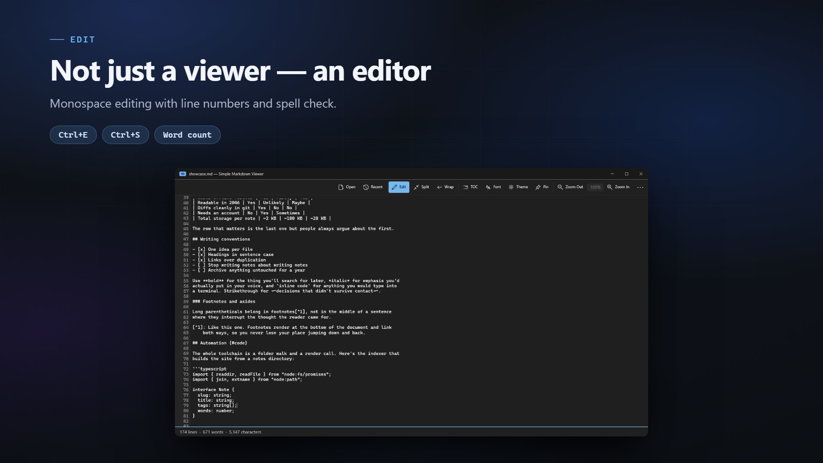The width and height of the screenshot is (823, 463).
Task: Click the 'Long parentheticals belong in footnotes' line
Action: (x=292, y=312)
